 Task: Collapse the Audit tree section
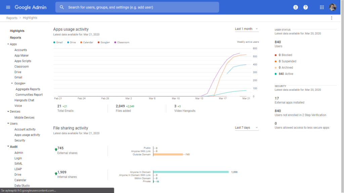[x=8, y=147]
